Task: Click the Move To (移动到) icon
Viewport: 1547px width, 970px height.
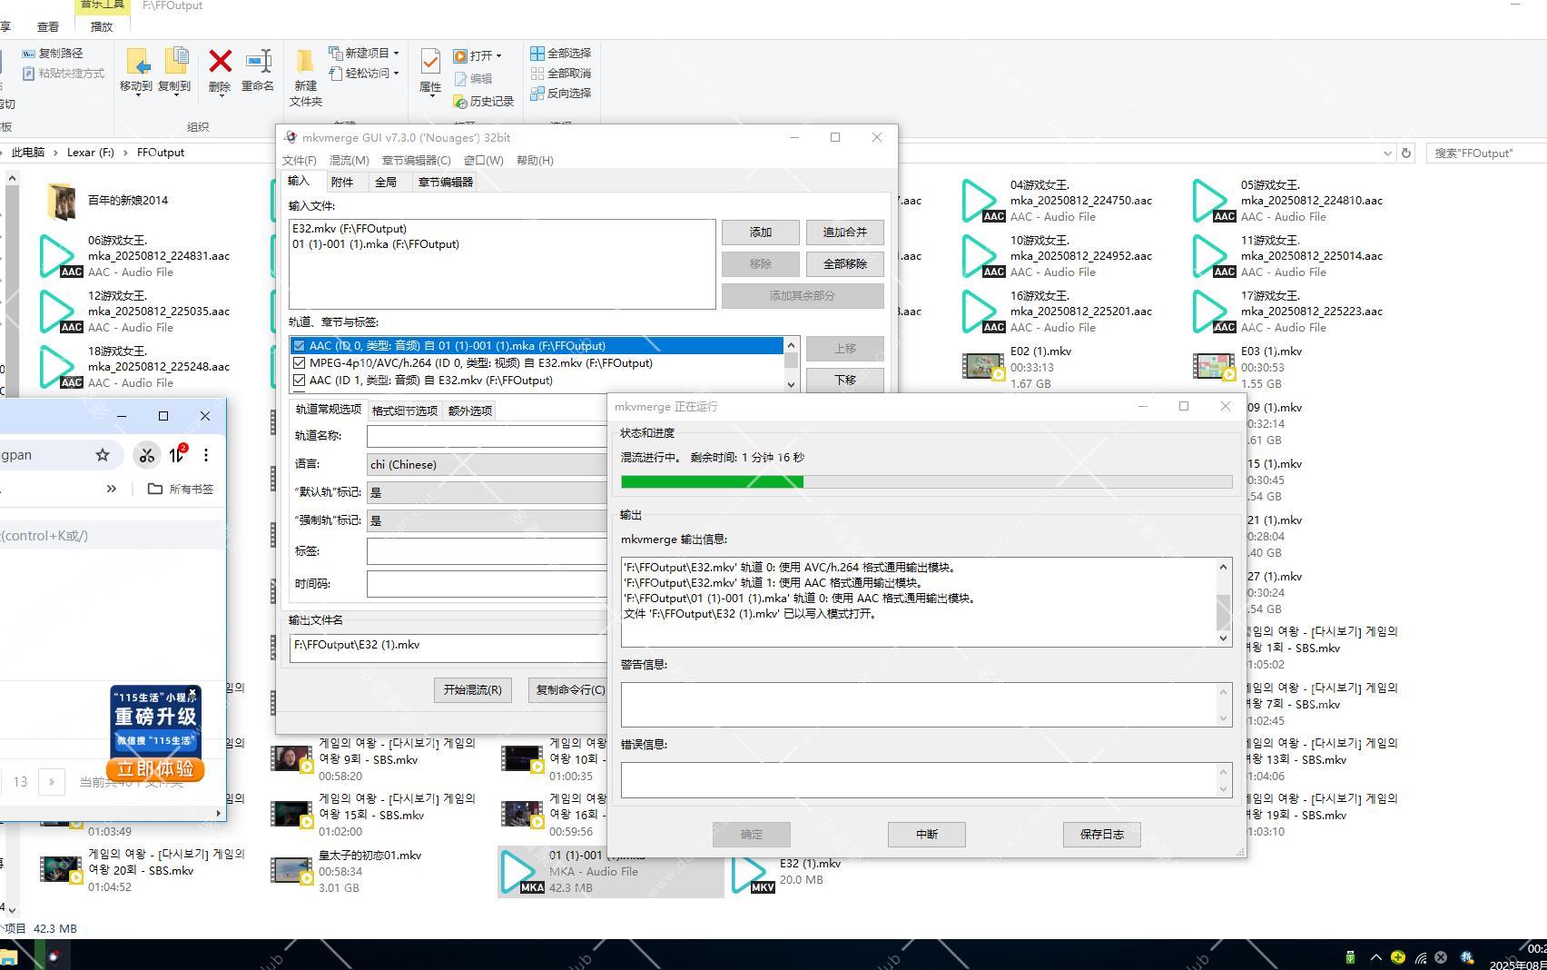Action: pos(136,64)
